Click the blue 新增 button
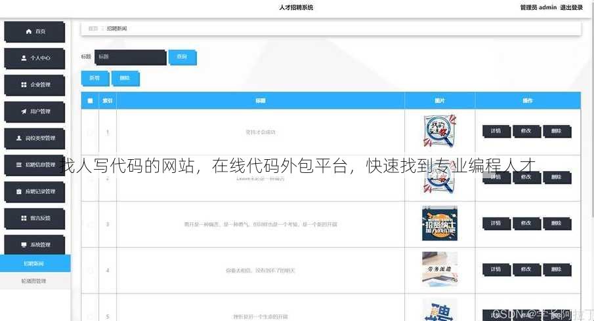The height and width of the screenshot is (321, 594). (x=95, y=78)
